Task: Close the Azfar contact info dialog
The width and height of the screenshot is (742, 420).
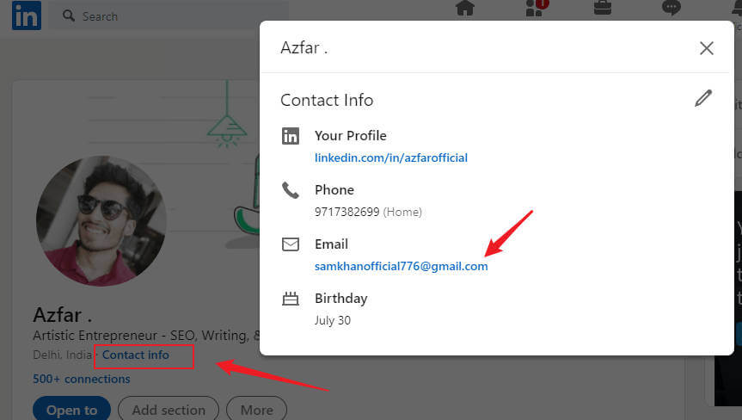Action: pyautogui.click(x=706, y=48)
